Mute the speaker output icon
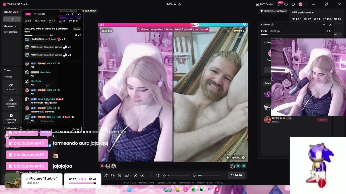This screenshot has height=194, width=346. (165, 175)
